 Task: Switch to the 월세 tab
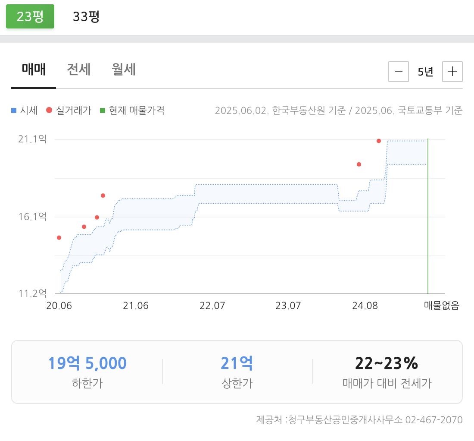(124, 69)
